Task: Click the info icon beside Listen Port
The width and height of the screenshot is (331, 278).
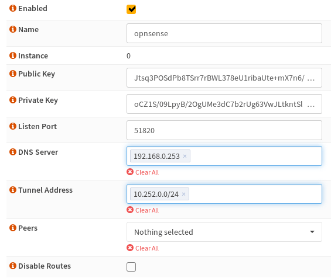Action: click(13, 126)
